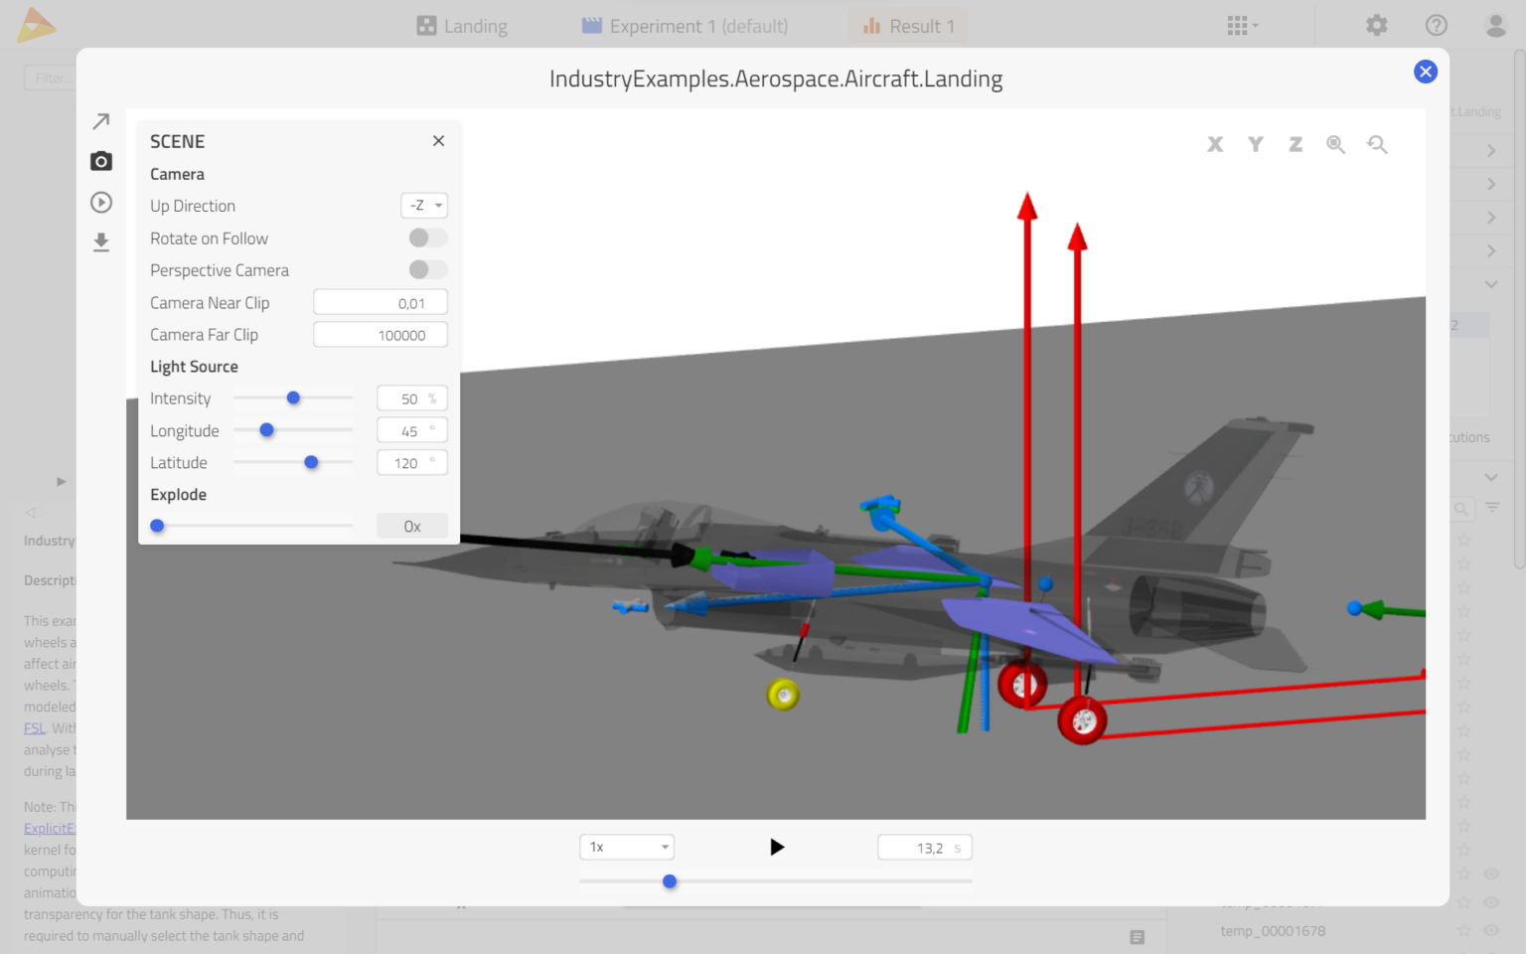Close the SCENE panel
The width and height of the screenshot is (1526, 954).
(438, 141)
